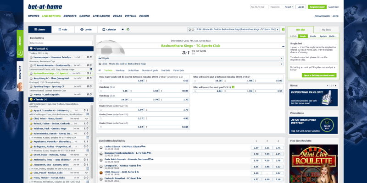This screenshot has height=183, width=367.
Task: Select the System bet slip mode
Action: click(323, 36)
